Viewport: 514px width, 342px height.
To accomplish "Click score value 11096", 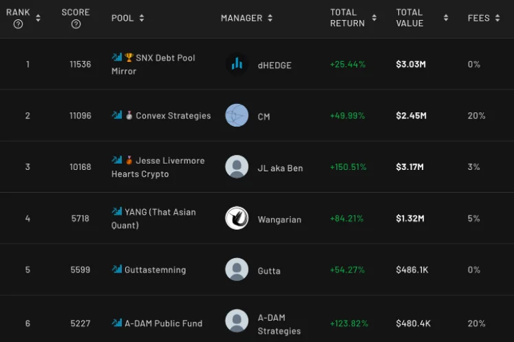I will pyautogui.click(x=81, y=116).
